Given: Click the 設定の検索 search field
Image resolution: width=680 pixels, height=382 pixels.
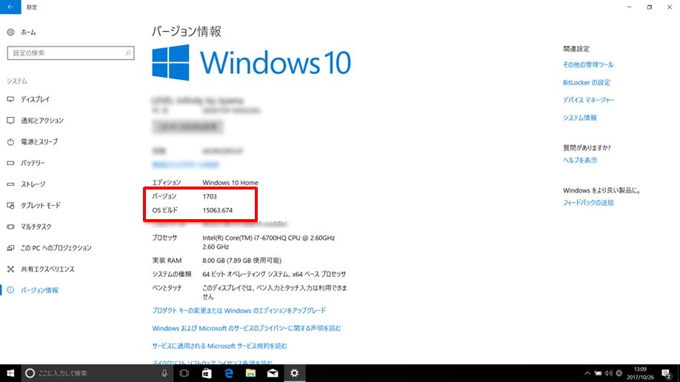Looking at the screenshot, I should 70,53.
